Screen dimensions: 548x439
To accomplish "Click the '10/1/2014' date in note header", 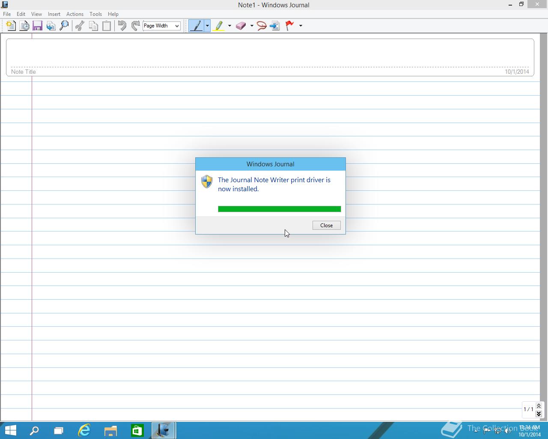I will pyautogui.click(x=517, y=72).
